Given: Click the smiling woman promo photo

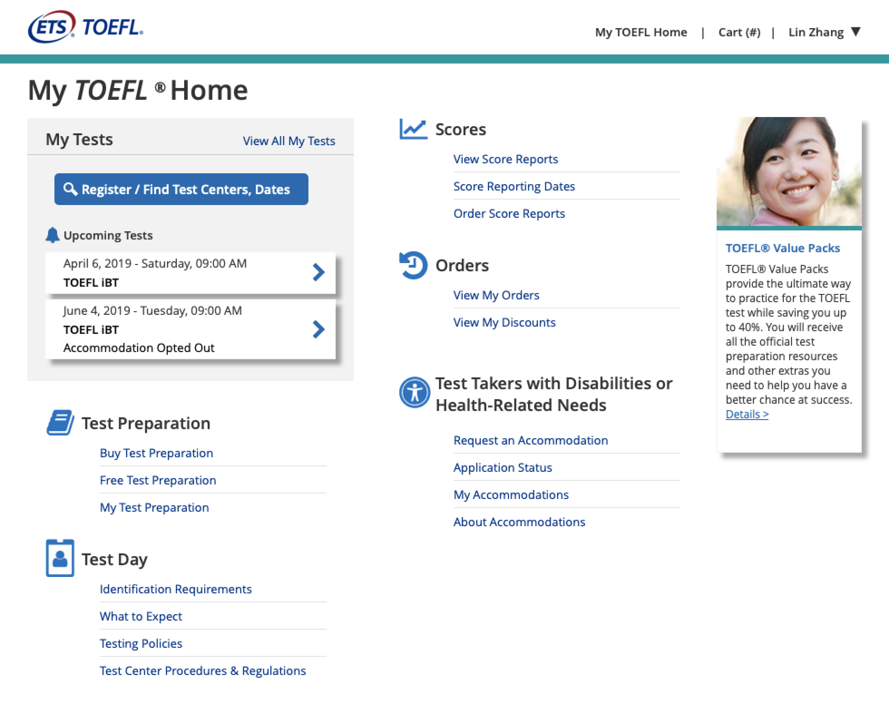Looking at the screenshot, I should coord(788,171).
